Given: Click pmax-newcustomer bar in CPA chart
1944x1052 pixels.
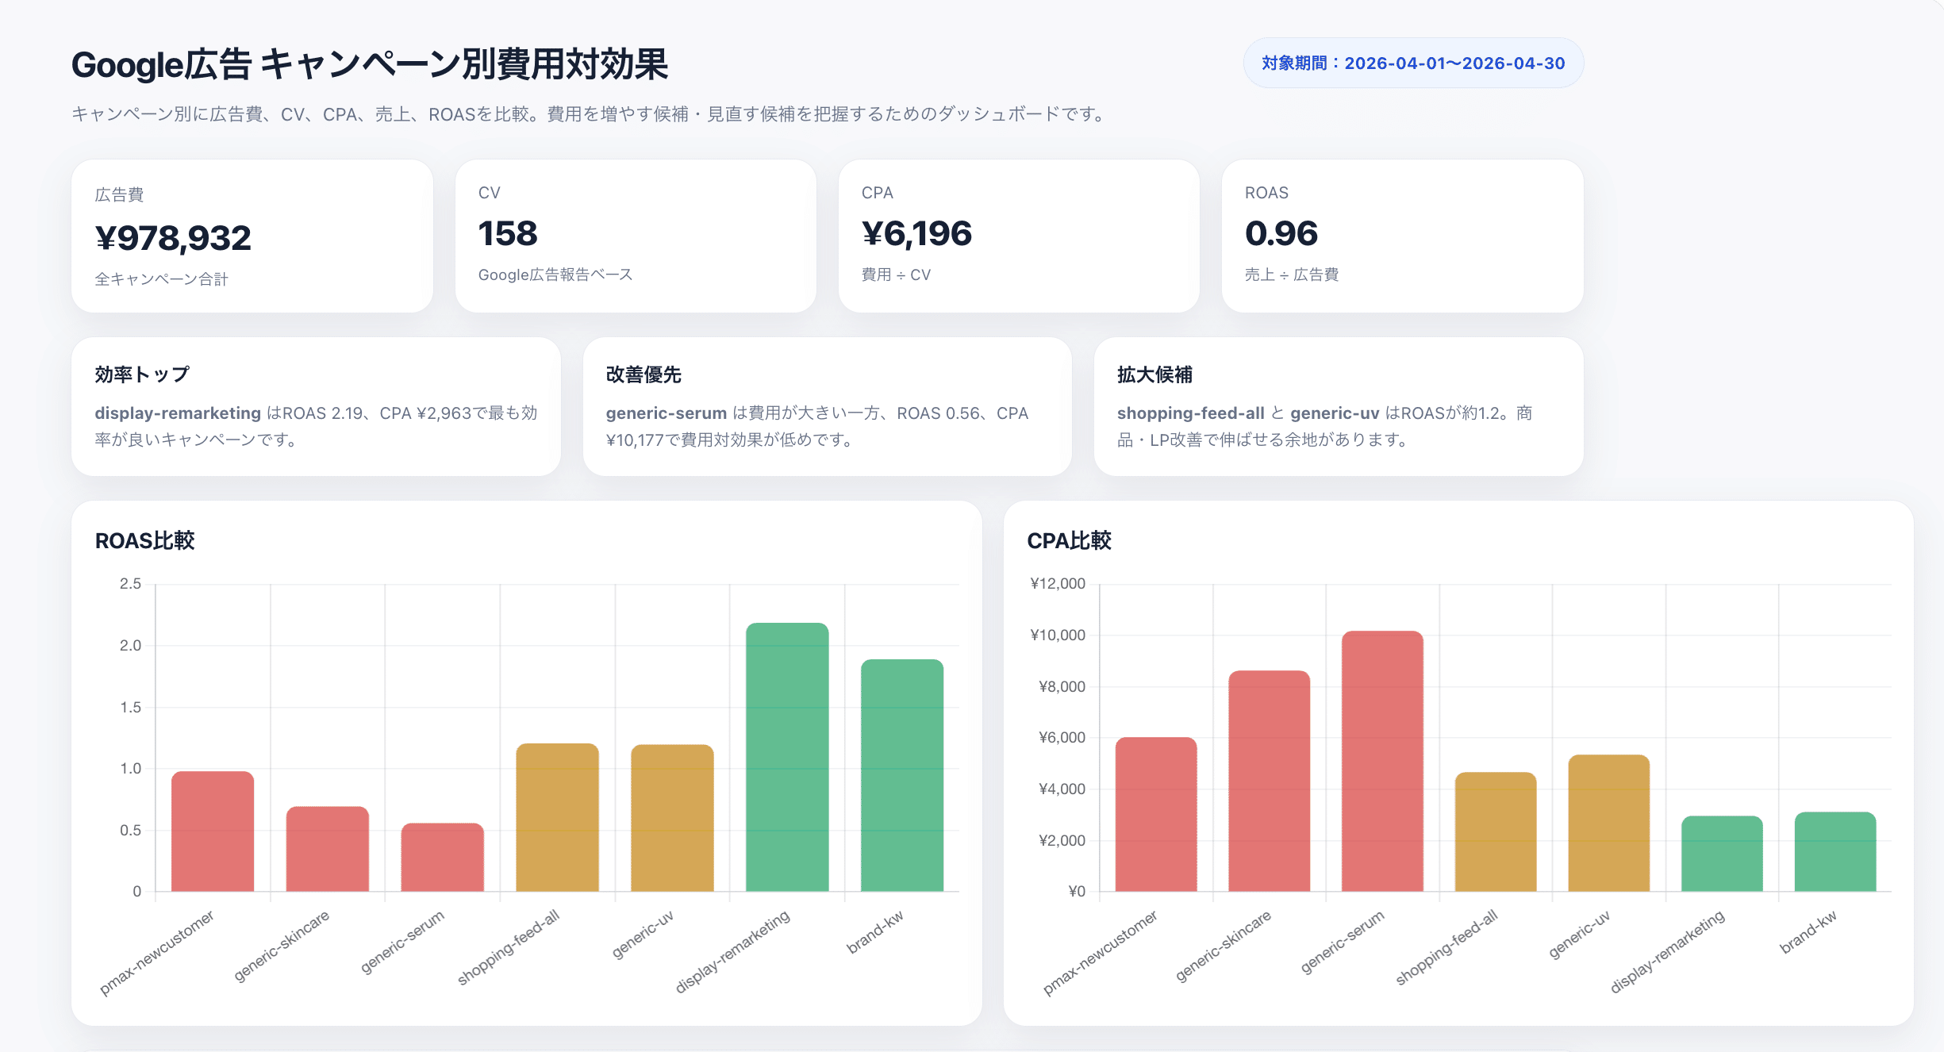Looking at the screenshot, I should [1156, 815].
